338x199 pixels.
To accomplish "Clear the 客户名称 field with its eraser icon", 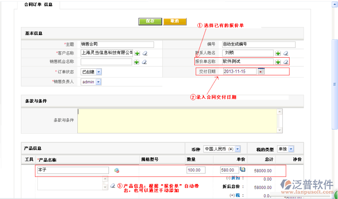I will (x=145, y=53).
